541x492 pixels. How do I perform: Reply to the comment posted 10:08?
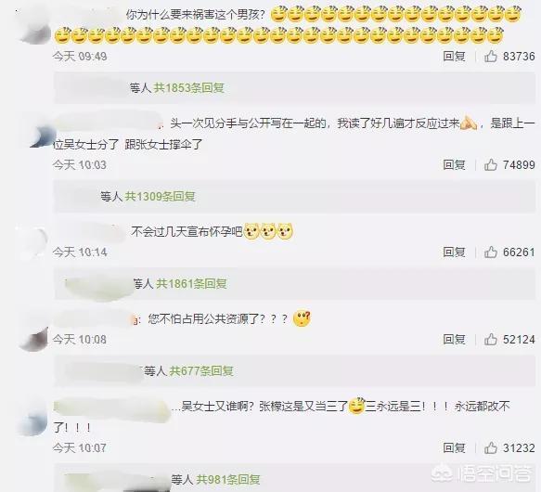pos(454,340)
